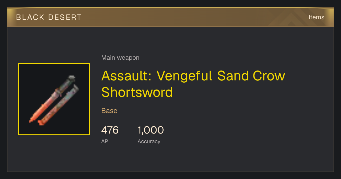Select the scabbard in the item icon
This screenshot has height=179, width=341.
point(58,105)
